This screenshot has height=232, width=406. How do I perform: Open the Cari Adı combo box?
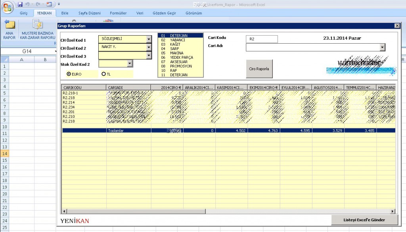[x=382, y=48]
